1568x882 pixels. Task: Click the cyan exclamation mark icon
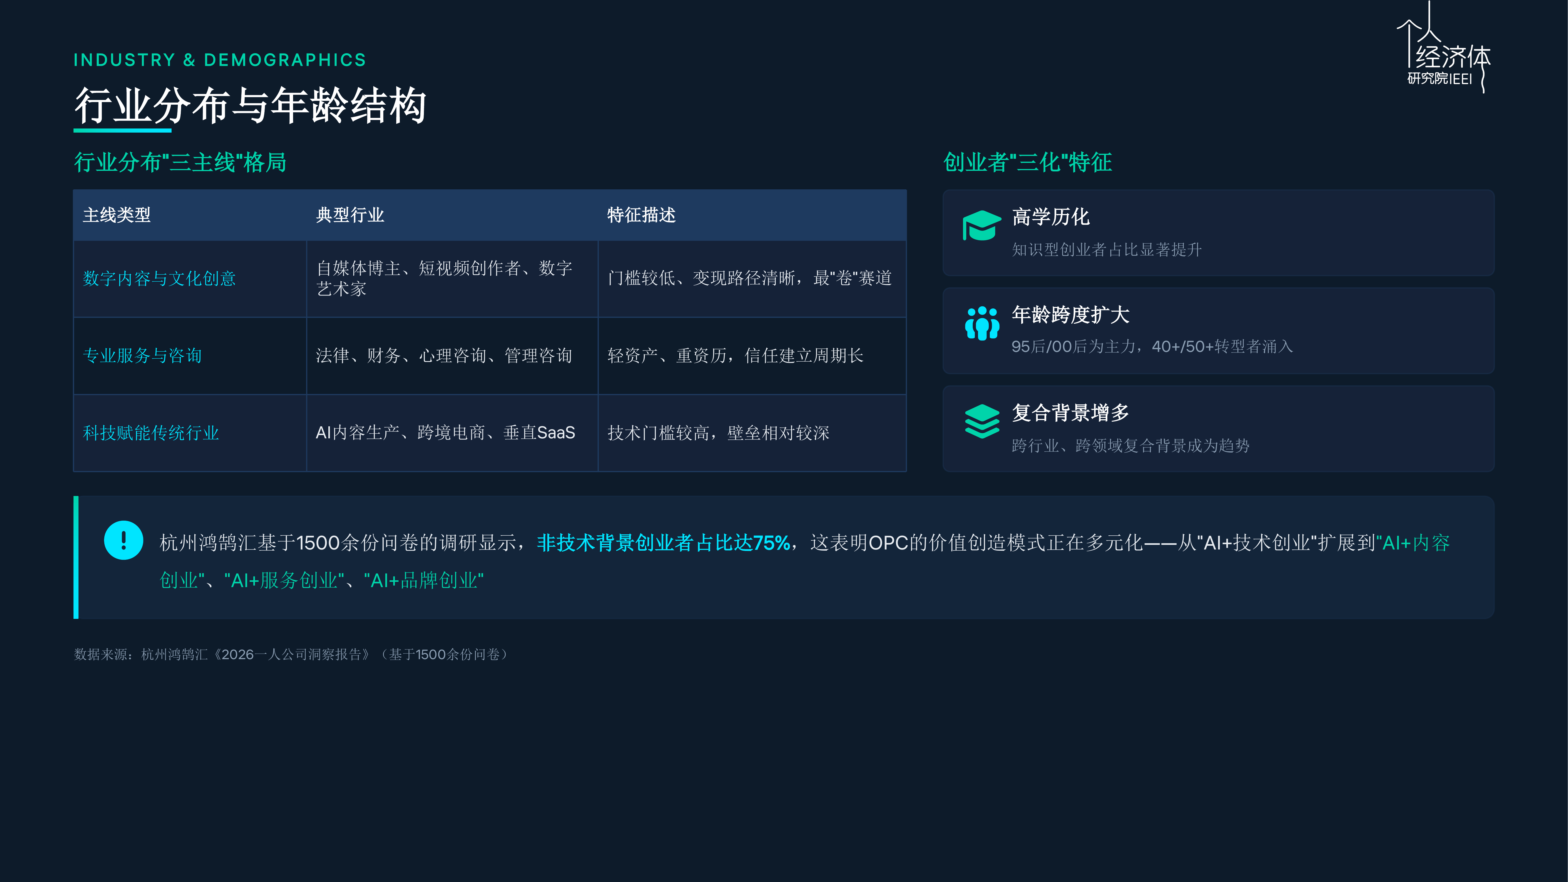pyautogui.click(x=123, y=540)
